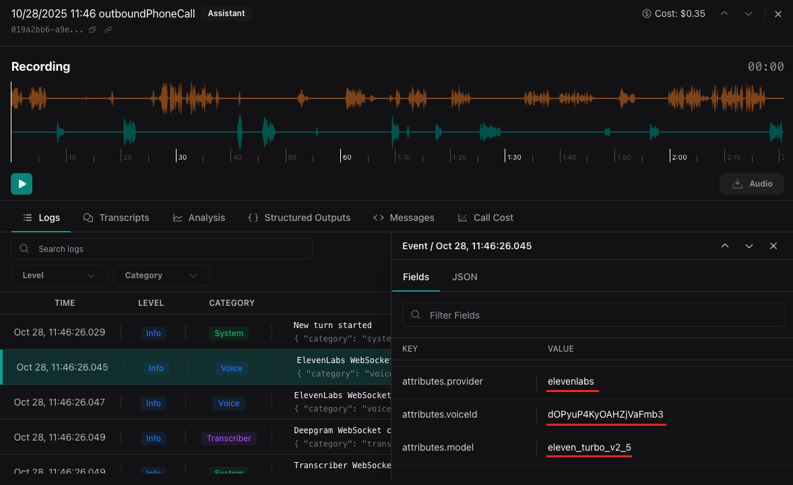Open the Call Cost tab
The height and width of the screenshot is (485, 793).
point(485,218)
